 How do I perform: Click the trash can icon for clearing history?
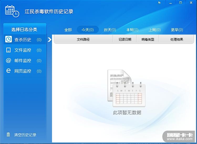pyautogui.click(x=8, y=135)
